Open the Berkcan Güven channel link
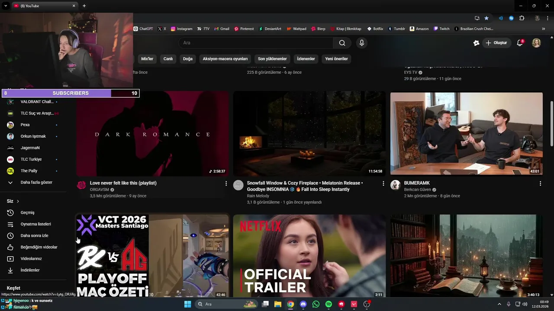 [418, 190]
